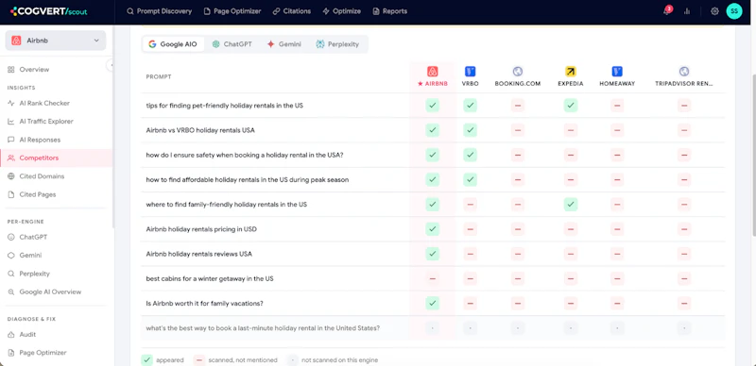The width and height of the screenshot is (756, 366).
Task: Click the Cogvert Scout logo
Action: [49, 11]
